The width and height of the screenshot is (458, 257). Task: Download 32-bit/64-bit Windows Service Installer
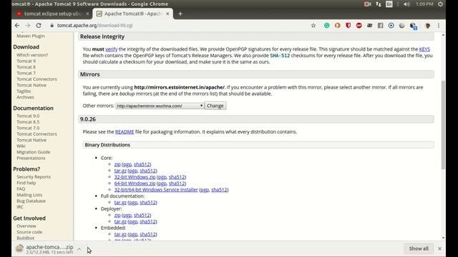point(156,190)
